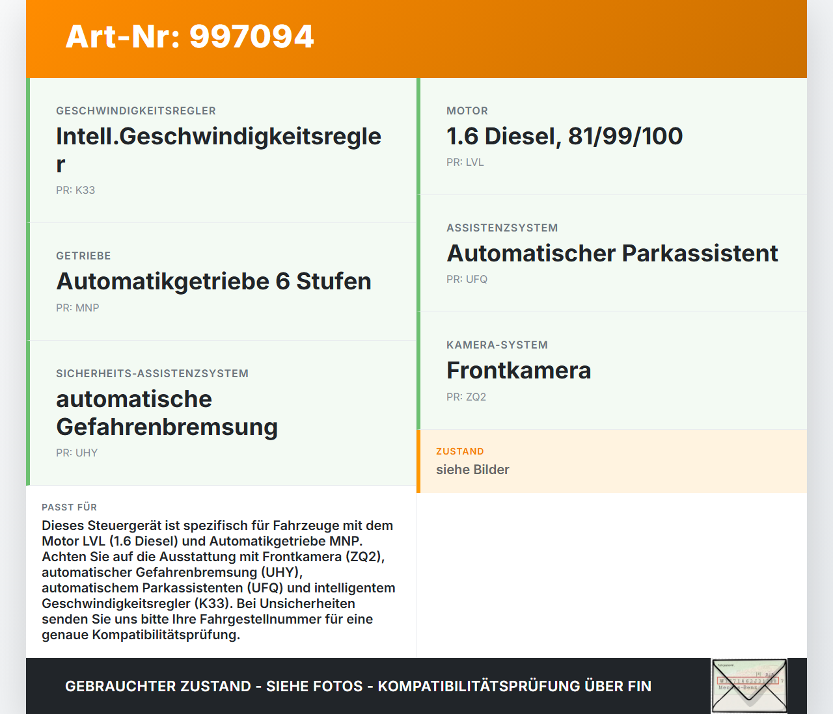The image size is (833, 714).
Task: Select the KAMERA-SYSTEM label
Action: pyautogui.click(x=497, y=345)
